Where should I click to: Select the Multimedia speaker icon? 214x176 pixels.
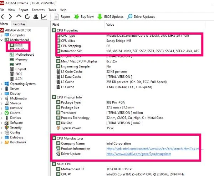(x=6, y=98)
